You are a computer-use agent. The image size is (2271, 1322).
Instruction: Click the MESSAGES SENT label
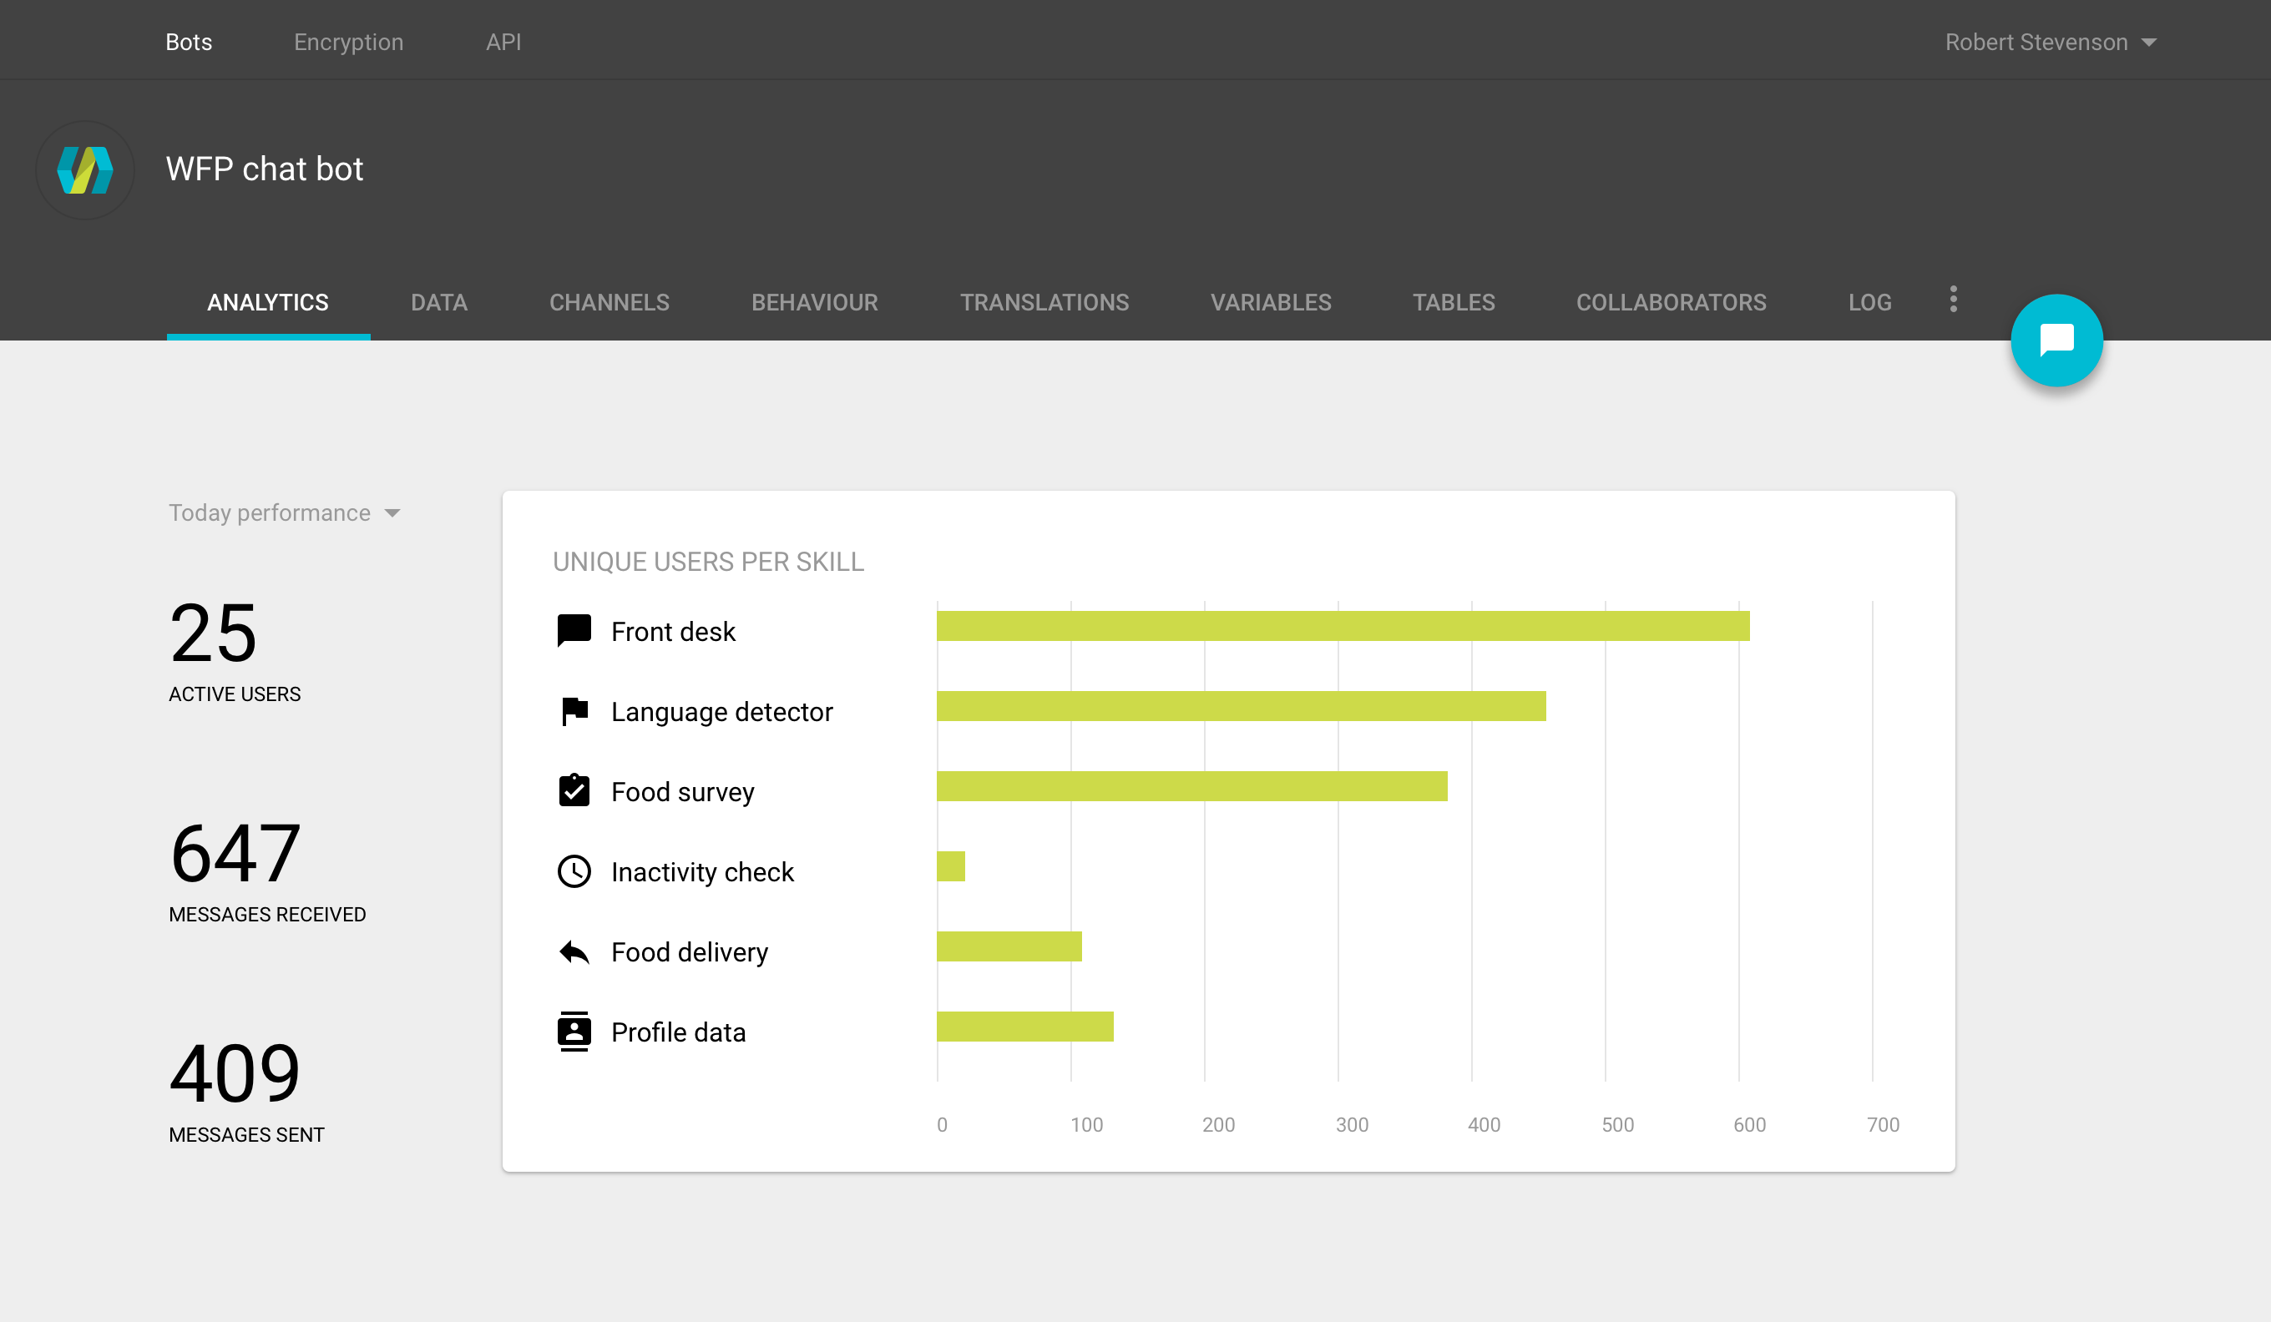click(x=246, y=1135)
